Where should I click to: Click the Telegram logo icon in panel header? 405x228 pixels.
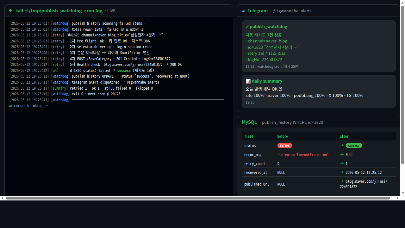pos(243,11)
